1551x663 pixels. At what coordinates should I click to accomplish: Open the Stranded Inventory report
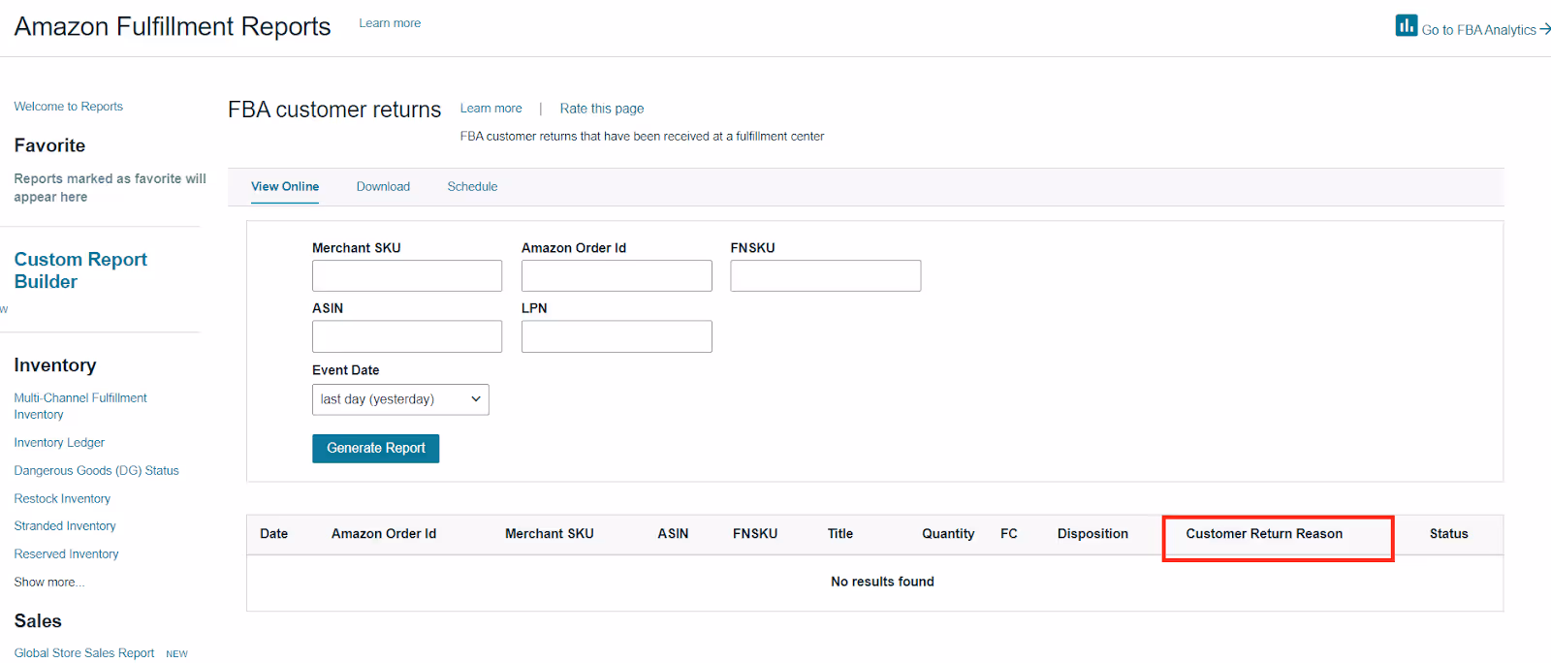(65, 526)
